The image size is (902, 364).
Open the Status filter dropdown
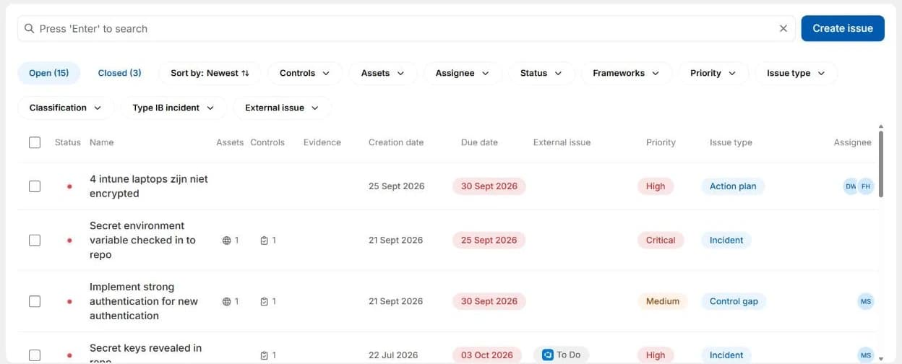[x=541, y=73]
